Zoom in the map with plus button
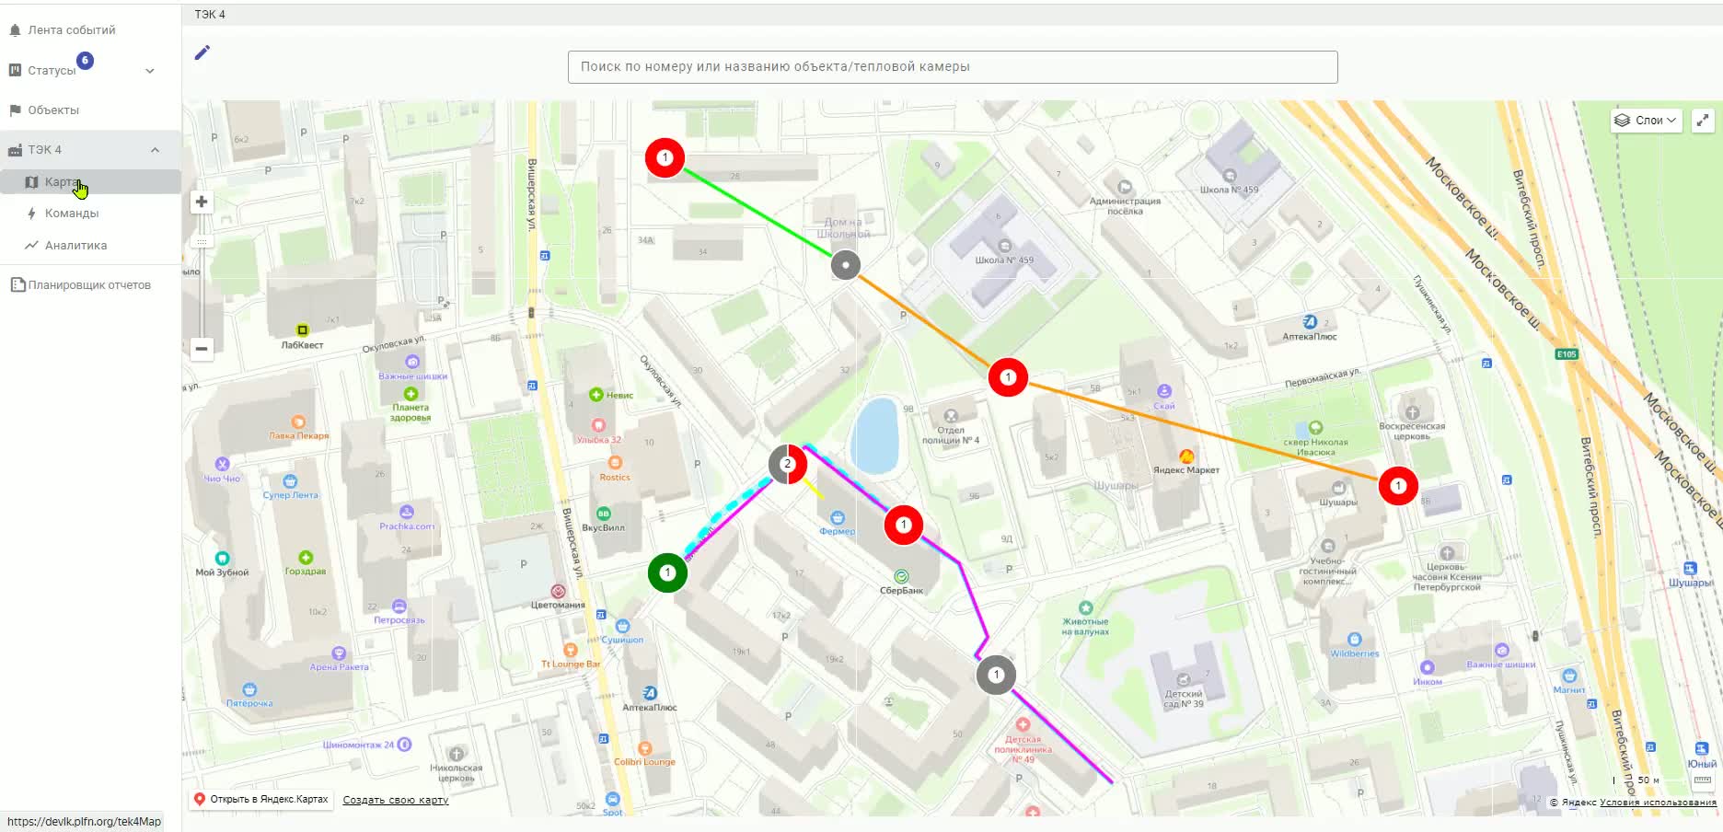This screenshot has height=832, width=1723. (x=202, y=202)
